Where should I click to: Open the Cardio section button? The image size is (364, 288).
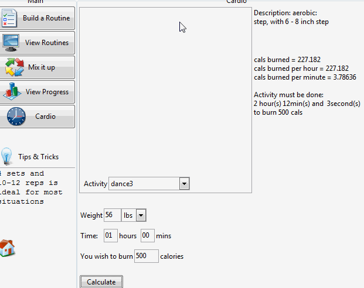[x=37, y=116]
